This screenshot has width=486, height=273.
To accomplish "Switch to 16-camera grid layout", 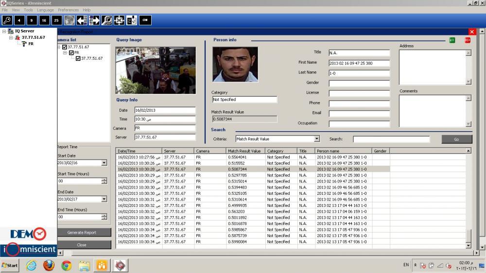I will pos(44,20).
